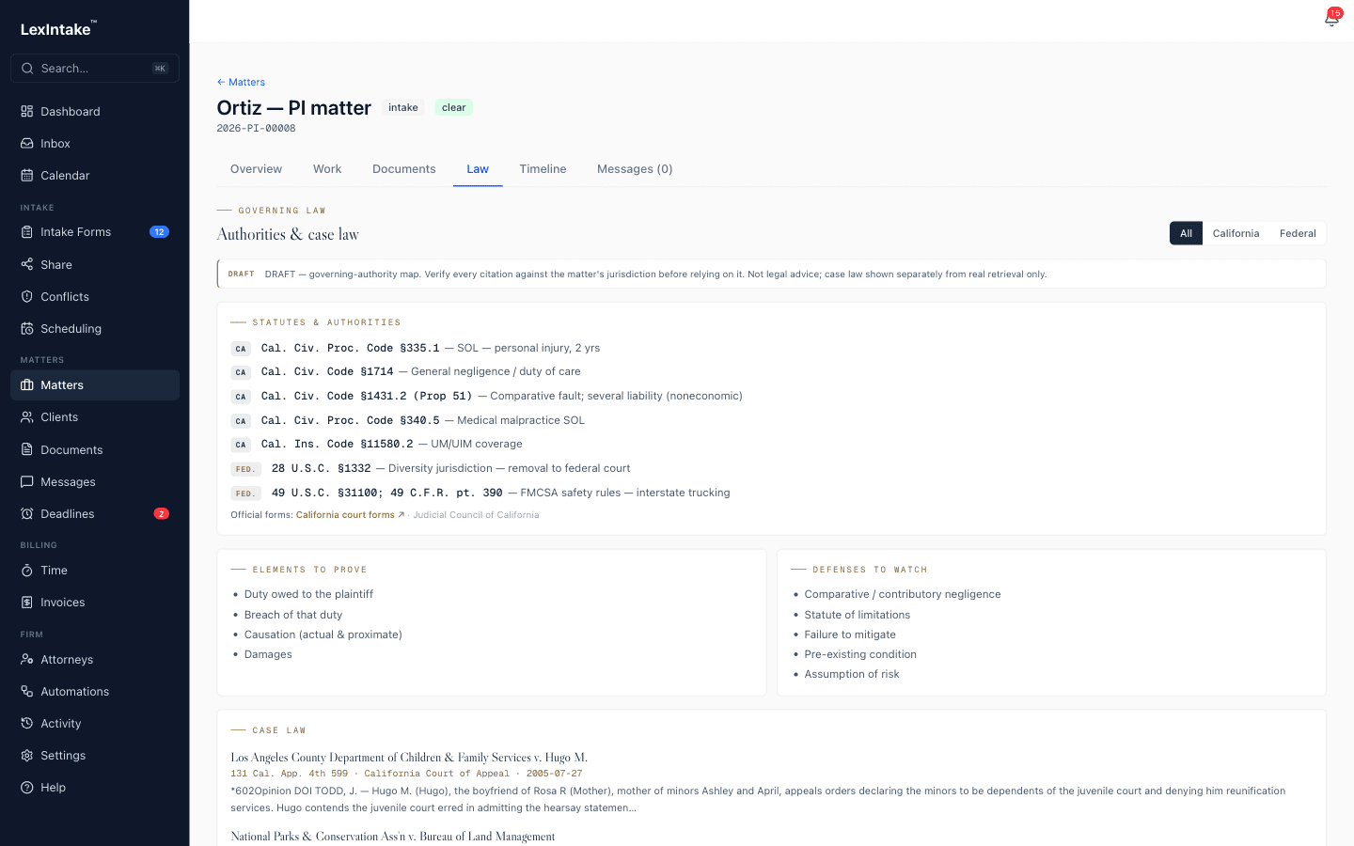The height and width of the screenshot is (846, 1354).
Task: Open the notifications bell icon
Action: tap(1331, 19)
